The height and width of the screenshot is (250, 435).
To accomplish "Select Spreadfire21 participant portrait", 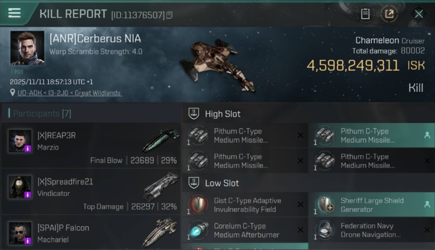I will (x=20, y=187).
